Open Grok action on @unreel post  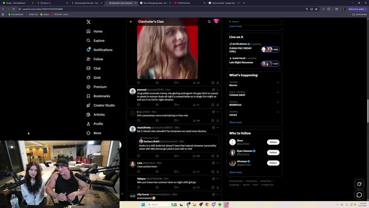(213, 90)
